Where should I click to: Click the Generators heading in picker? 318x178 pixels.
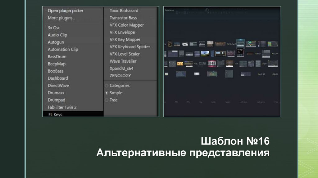coord(170,10)
